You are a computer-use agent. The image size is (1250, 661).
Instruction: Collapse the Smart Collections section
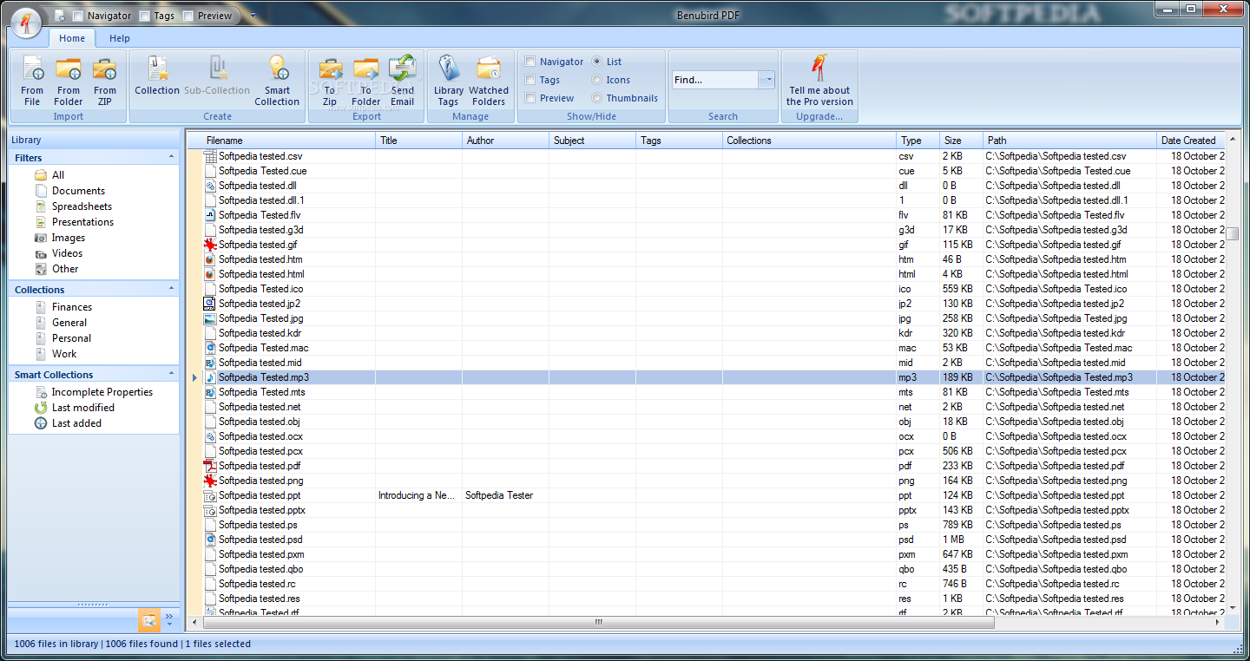coord(171,374)
